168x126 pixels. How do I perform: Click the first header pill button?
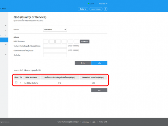tap(83, 9)
